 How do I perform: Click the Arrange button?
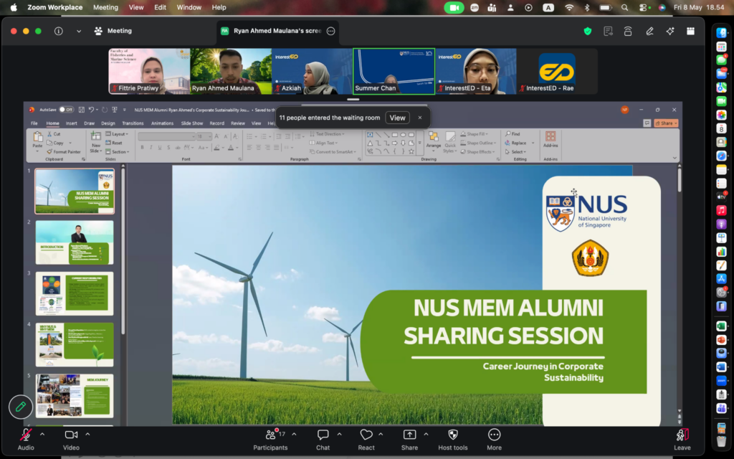click(x=434, y=142)
